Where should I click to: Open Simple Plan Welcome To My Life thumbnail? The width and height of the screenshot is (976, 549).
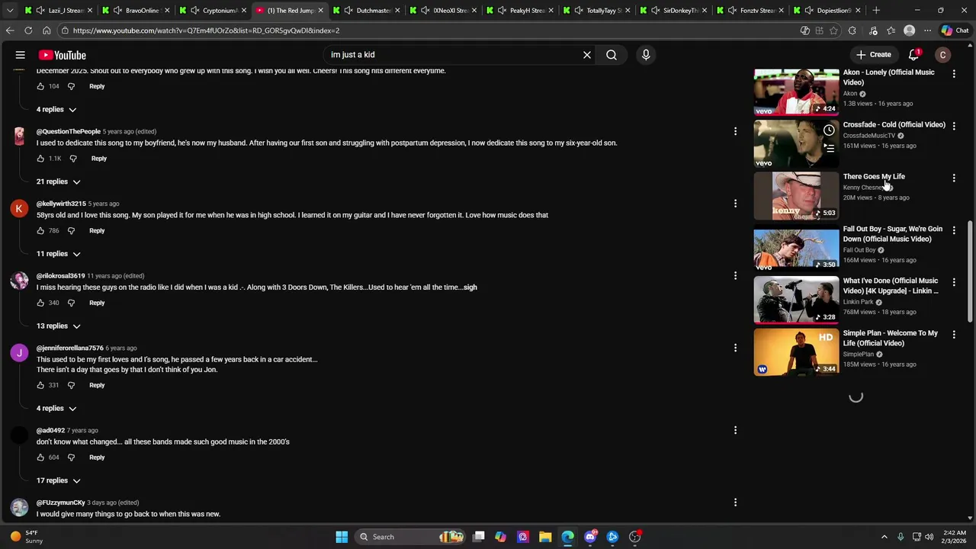(x=796, y=352)
